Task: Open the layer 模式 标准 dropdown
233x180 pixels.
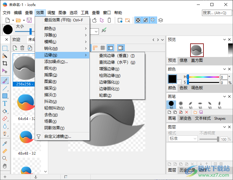Action: click(x=183, y=138)
